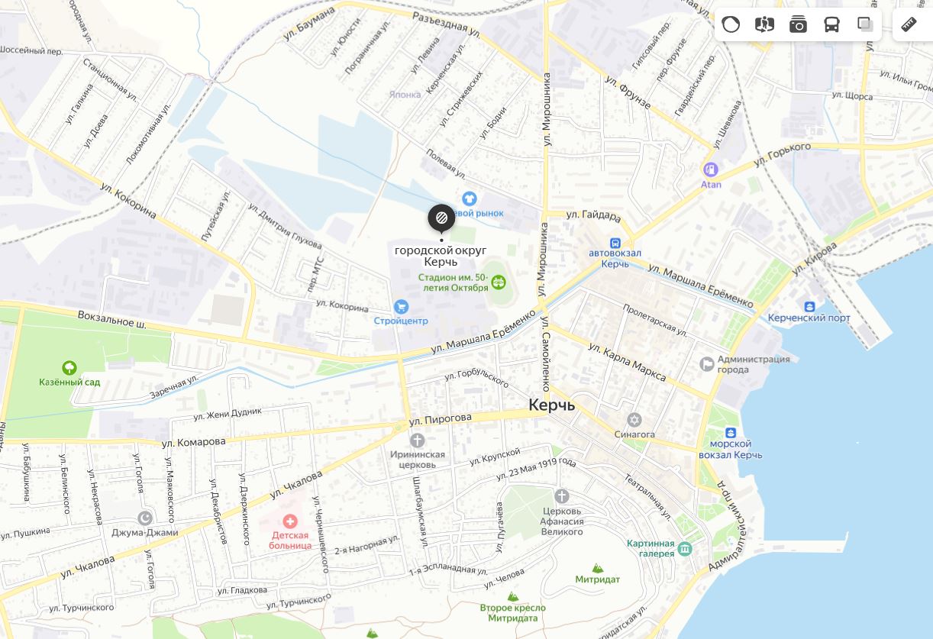This screenshot has width=933, height=639.
Task: Select Администрация города flag marker
Action: (x=707, y=364)
